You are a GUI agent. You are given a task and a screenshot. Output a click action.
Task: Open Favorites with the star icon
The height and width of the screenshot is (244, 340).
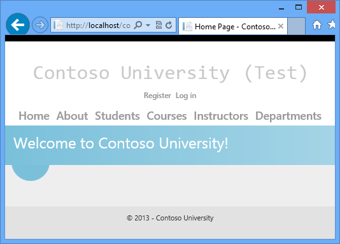coord(332,24)
